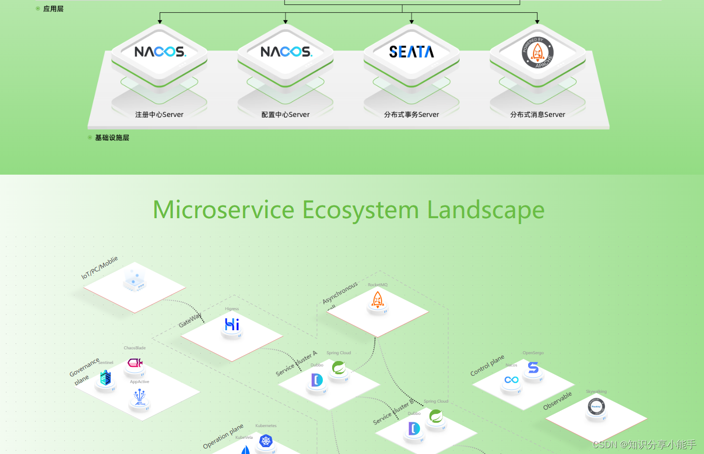Click the NACOS logo above 配置中心Server
This screenshot has width=704, height=454.
[x=286, y=51]
